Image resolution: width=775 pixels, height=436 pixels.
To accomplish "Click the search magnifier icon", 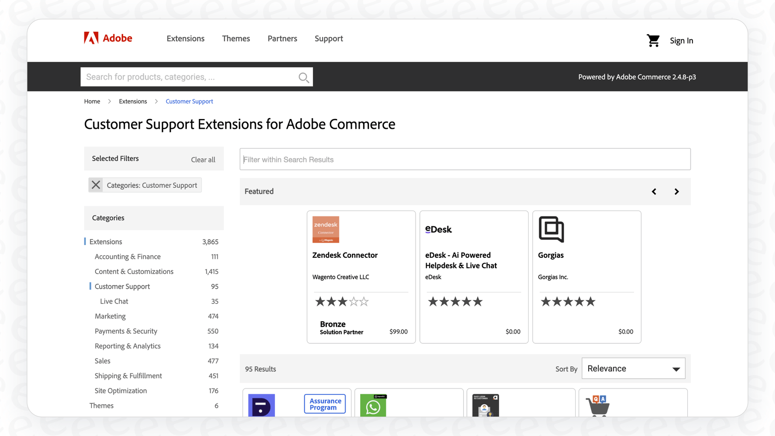I will [304, 77].
